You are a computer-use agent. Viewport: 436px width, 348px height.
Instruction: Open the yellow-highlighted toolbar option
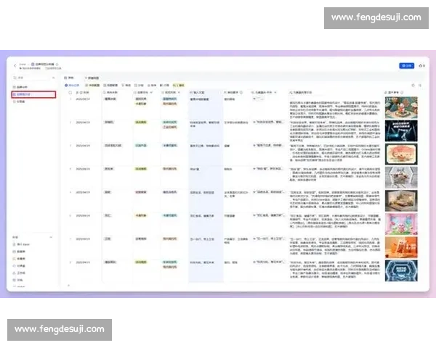coord(179,86)
